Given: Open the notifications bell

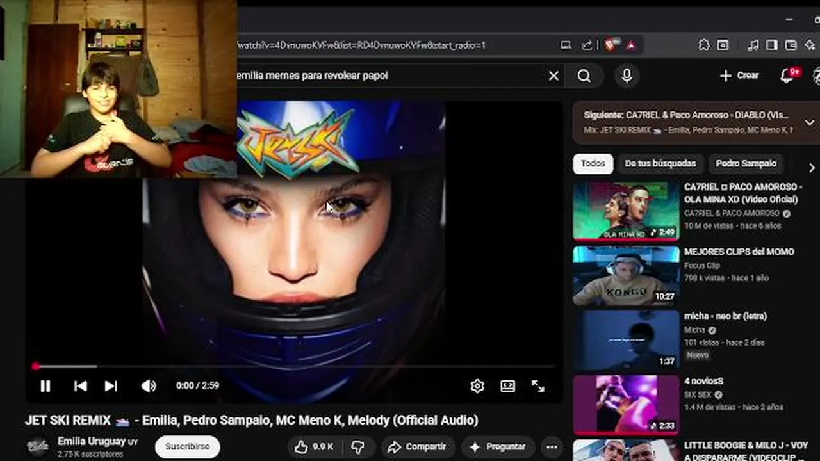Looking at the screenshot, I should click(x=787, y=76).
